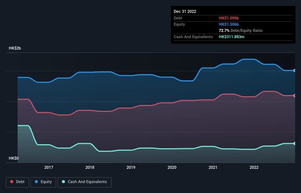
Task: Click the 2021 x-axis label
Action: (x=213, y=167)
